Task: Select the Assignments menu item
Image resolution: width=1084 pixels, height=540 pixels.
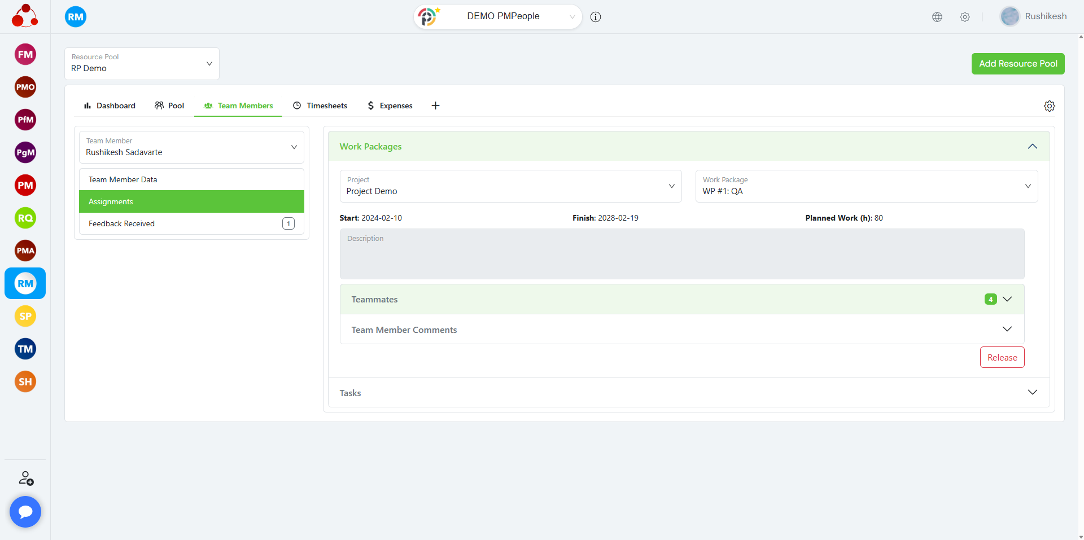Action: [191, 201]
